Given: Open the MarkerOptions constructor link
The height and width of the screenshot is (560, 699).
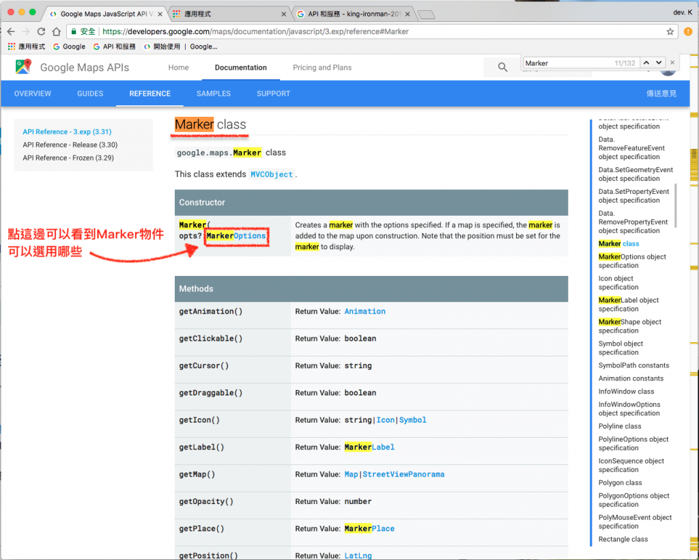Looking at the screenshot, I should point(236,236).
